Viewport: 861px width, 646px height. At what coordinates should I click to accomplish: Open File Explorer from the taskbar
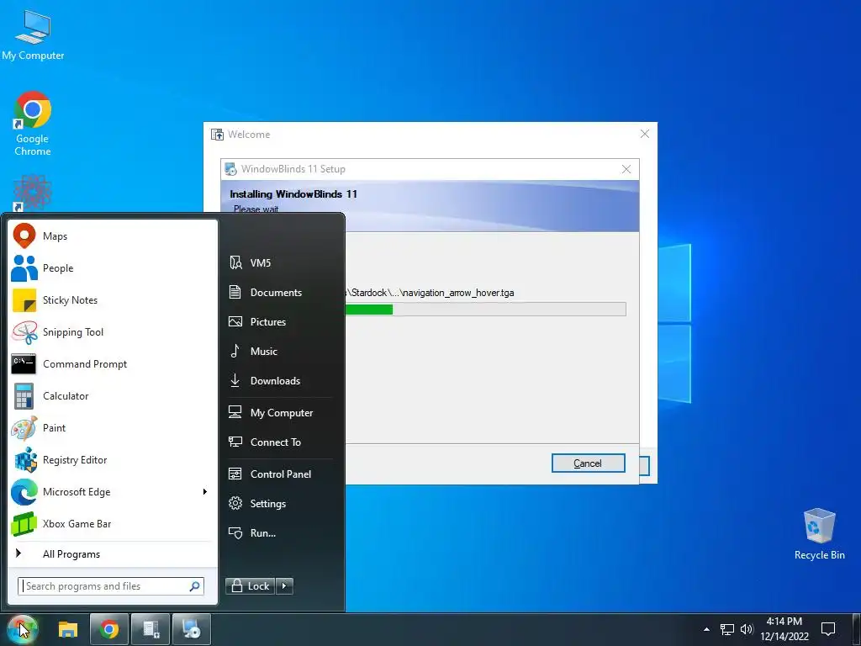(x=68, y=629)
